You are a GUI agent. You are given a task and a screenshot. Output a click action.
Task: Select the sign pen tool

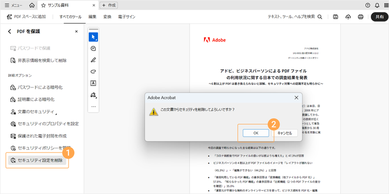click(93, 95)
